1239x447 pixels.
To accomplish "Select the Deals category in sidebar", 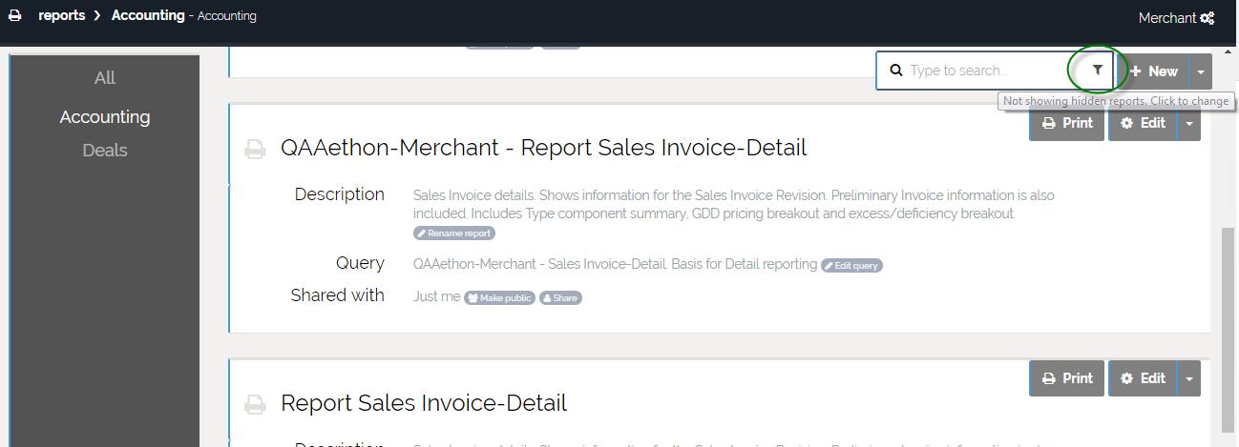I will coord(105,151).
